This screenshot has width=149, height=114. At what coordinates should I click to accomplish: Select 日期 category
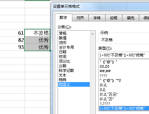(74, 52)
